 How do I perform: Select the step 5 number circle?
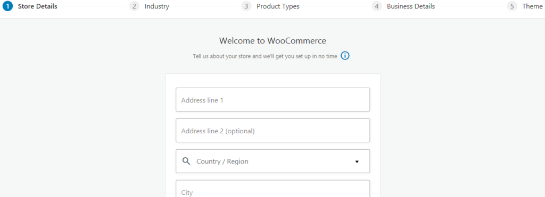(x=512, y=6)
